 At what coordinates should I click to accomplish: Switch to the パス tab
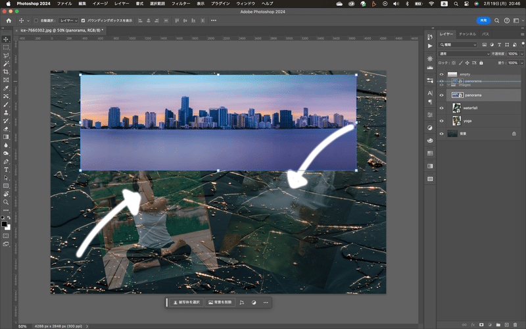click(x=485, y=34)
